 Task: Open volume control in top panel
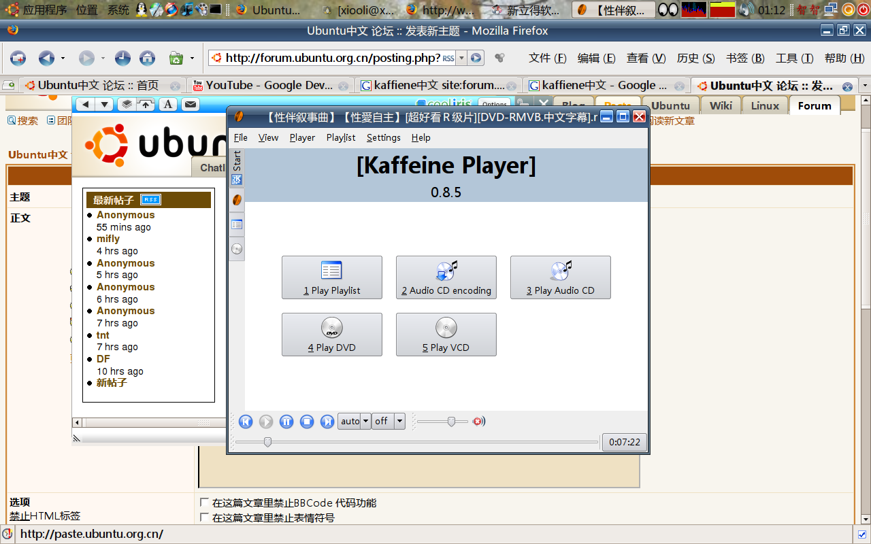pyautogui.click(x=746, y=10)
